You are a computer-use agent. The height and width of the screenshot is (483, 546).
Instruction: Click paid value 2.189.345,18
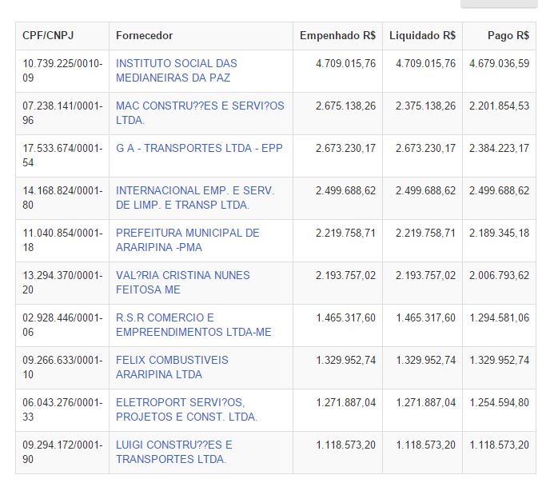(499, 233)
